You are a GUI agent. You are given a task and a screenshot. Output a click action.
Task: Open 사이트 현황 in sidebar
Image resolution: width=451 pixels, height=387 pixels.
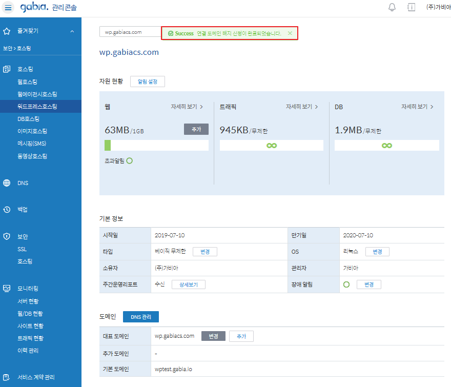[x=30, y=326]
